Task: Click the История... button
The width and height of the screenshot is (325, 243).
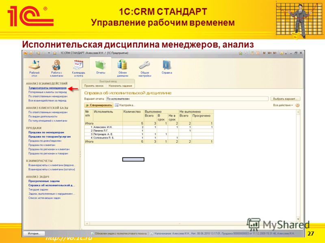Action: [33, 234]
